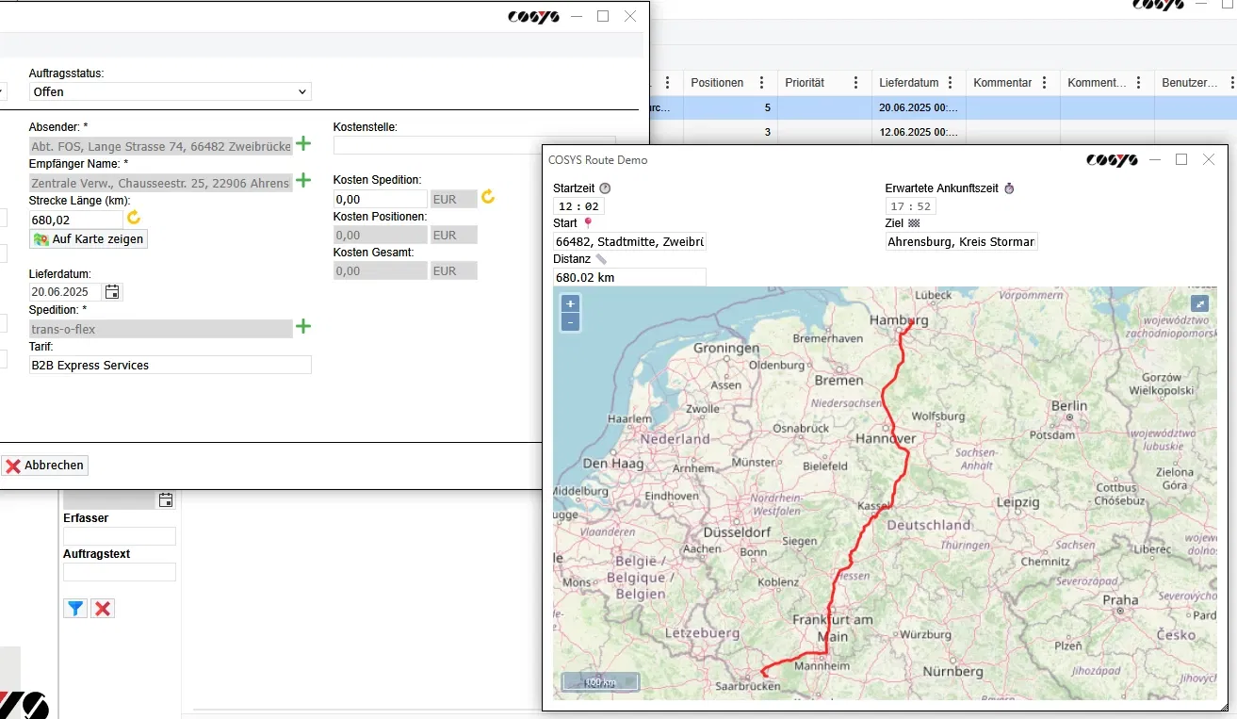
Task: Sort by the Priorität column header
Action: point(805,83)
